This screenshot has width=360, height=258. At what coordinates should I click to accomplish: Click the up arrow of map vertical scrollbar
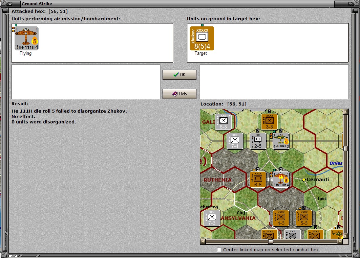tap(345, 112)
